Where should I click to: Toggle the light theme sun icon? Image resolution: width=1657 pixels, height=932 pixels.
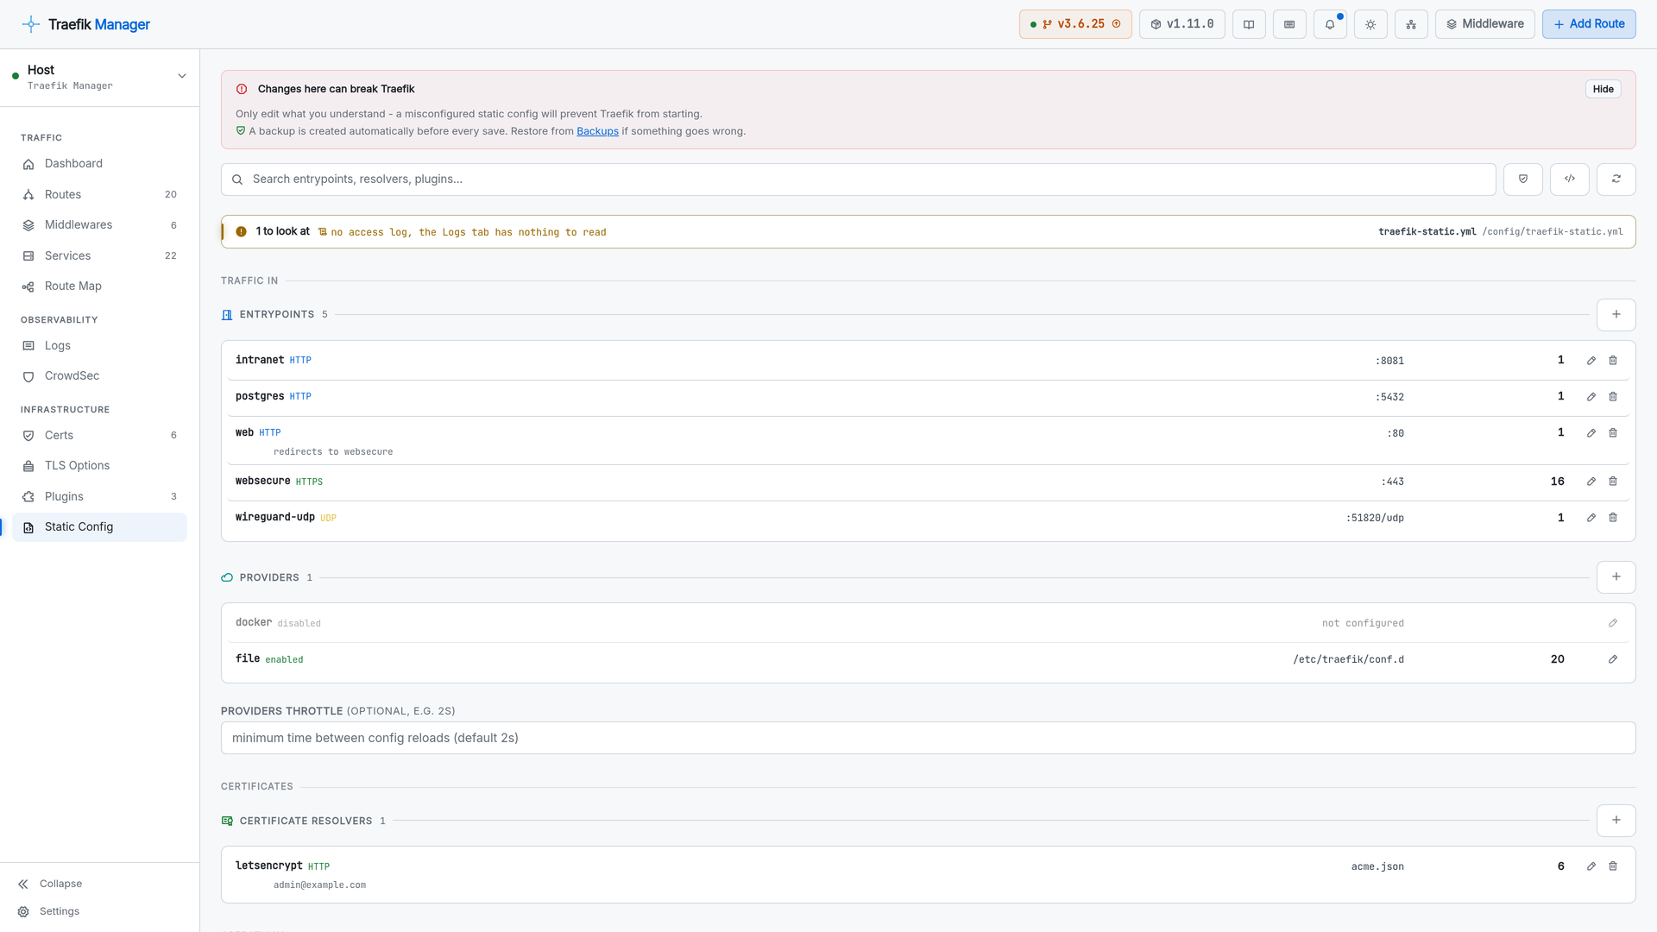[x=1370, y=24]
